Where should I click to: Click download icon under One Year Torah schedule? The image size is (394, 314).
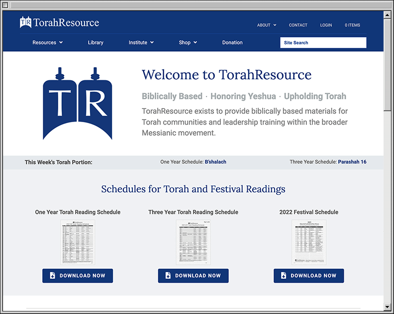pos(53,276)
